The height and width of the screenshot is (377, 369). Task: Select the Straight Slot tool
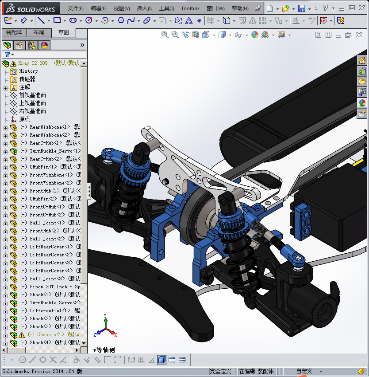pos(73,20)
